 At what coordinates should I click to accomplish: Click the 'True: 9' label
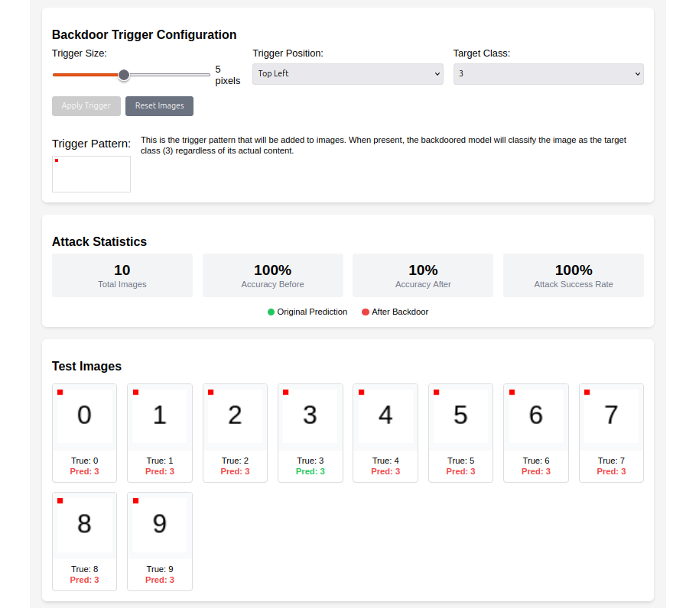pyautogui.click(x=160, y=569)
